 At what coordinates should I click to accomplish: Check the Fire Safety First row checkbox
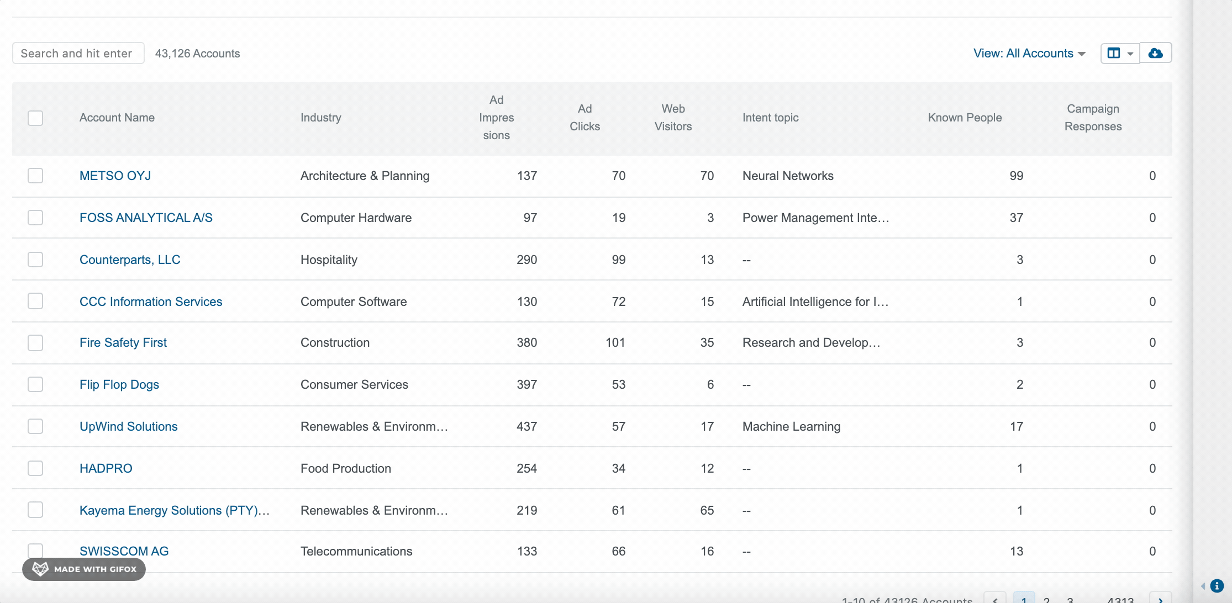35,343
